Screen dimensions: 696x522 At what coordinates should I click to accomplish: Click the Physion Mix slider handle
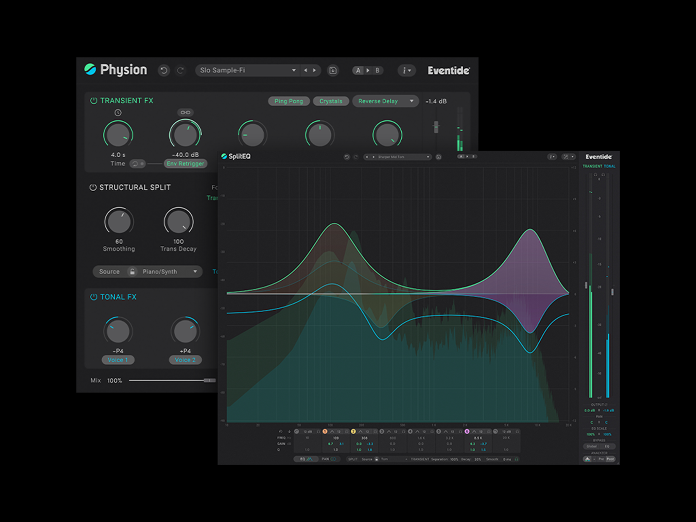(209, 380)
